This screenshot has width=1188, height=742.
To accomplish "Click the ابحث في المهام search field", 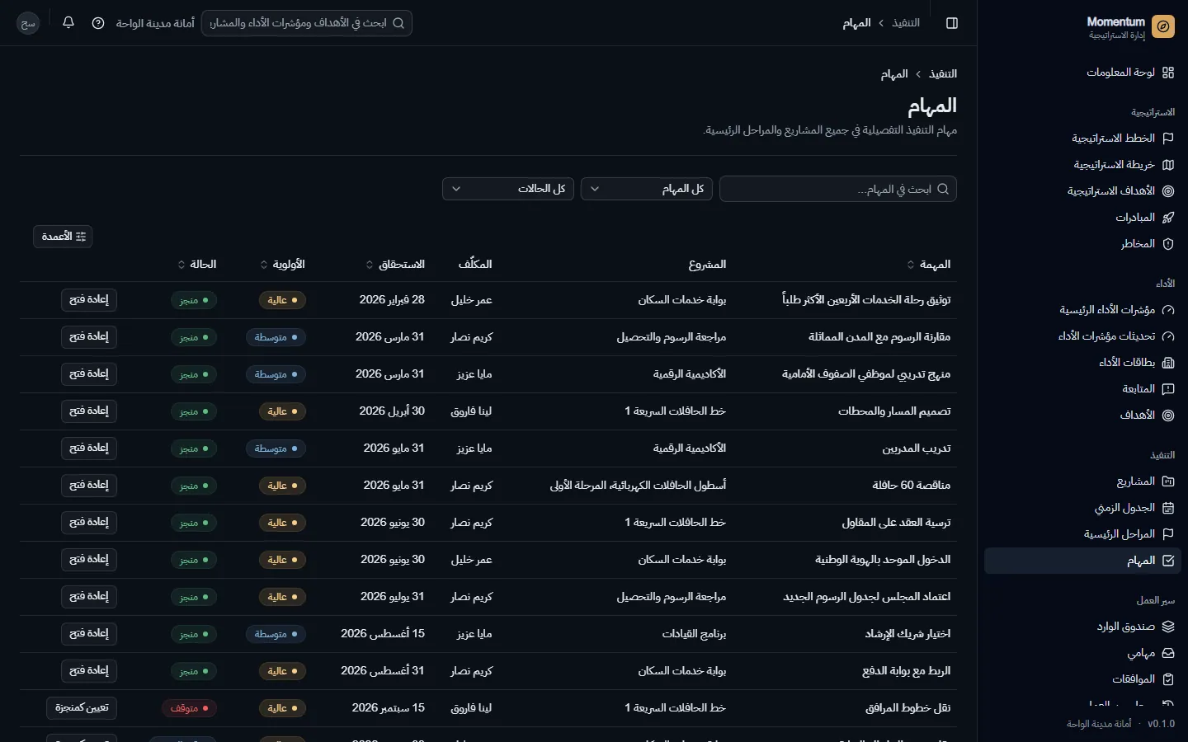I will [838, 189].
